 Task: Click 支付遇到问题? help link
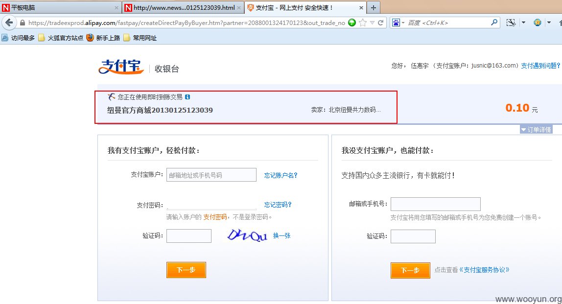[540, 66]
